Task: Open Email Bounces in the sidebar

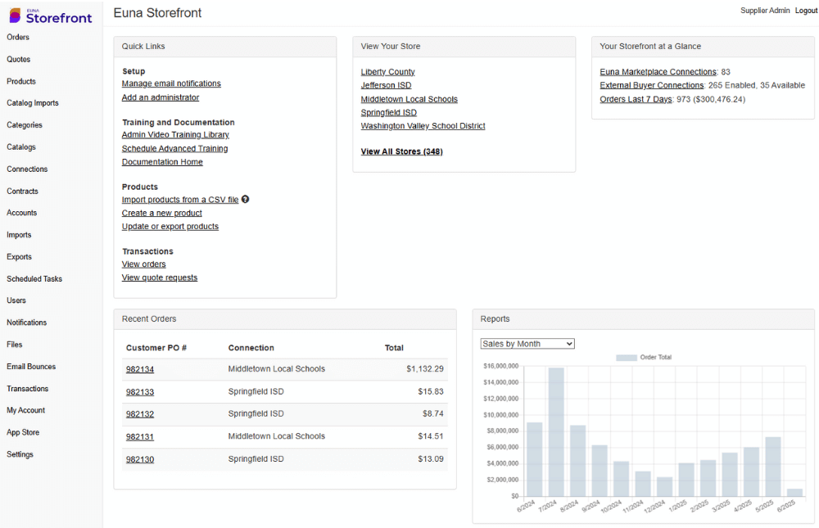Action: click(x=31, y=367)
